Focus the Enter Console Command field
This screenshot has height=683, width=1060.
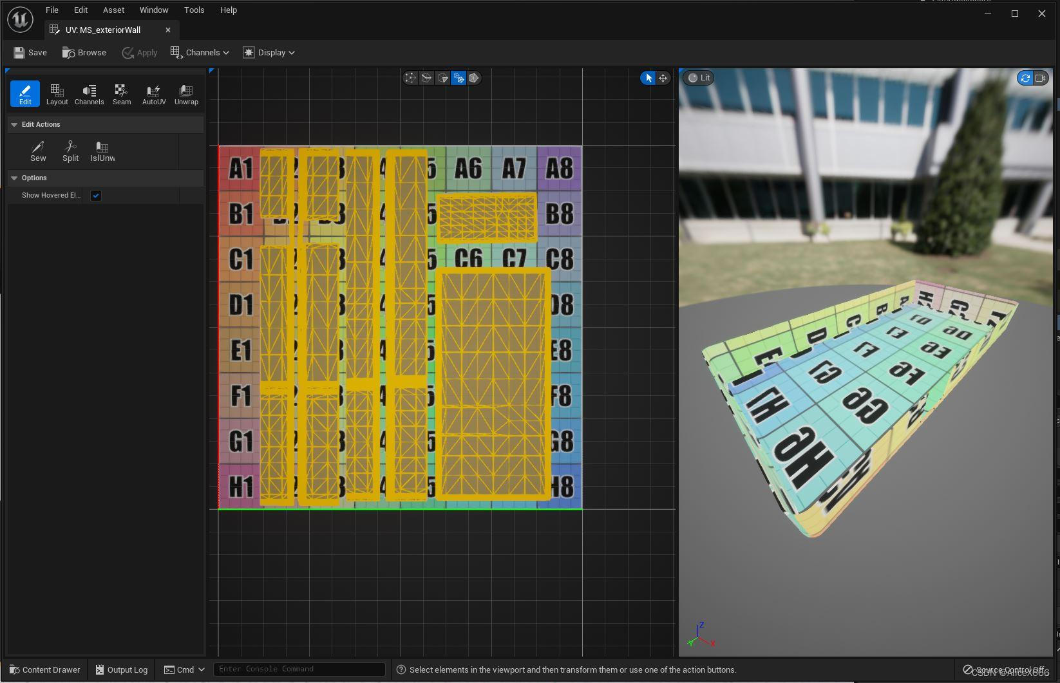tap(299, 669)
